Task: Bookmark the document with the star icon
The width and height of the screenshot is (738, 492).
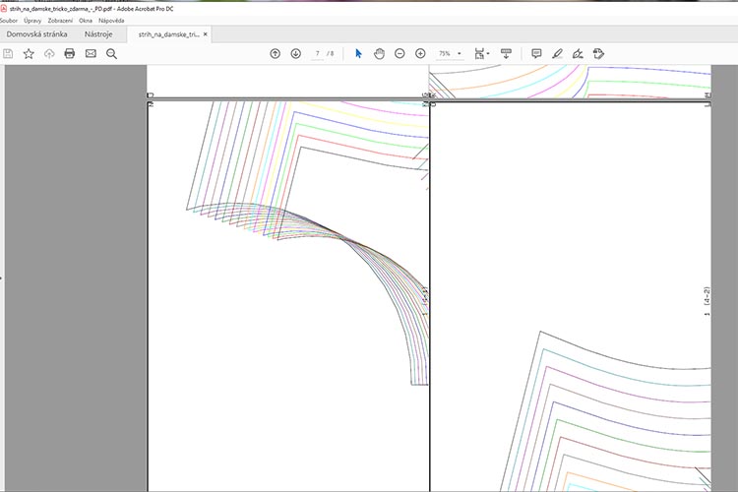Action: [x=29, y=53]
